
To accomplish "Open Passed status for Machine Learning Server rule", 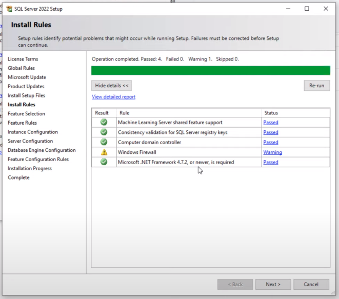I will click(271, 123).
